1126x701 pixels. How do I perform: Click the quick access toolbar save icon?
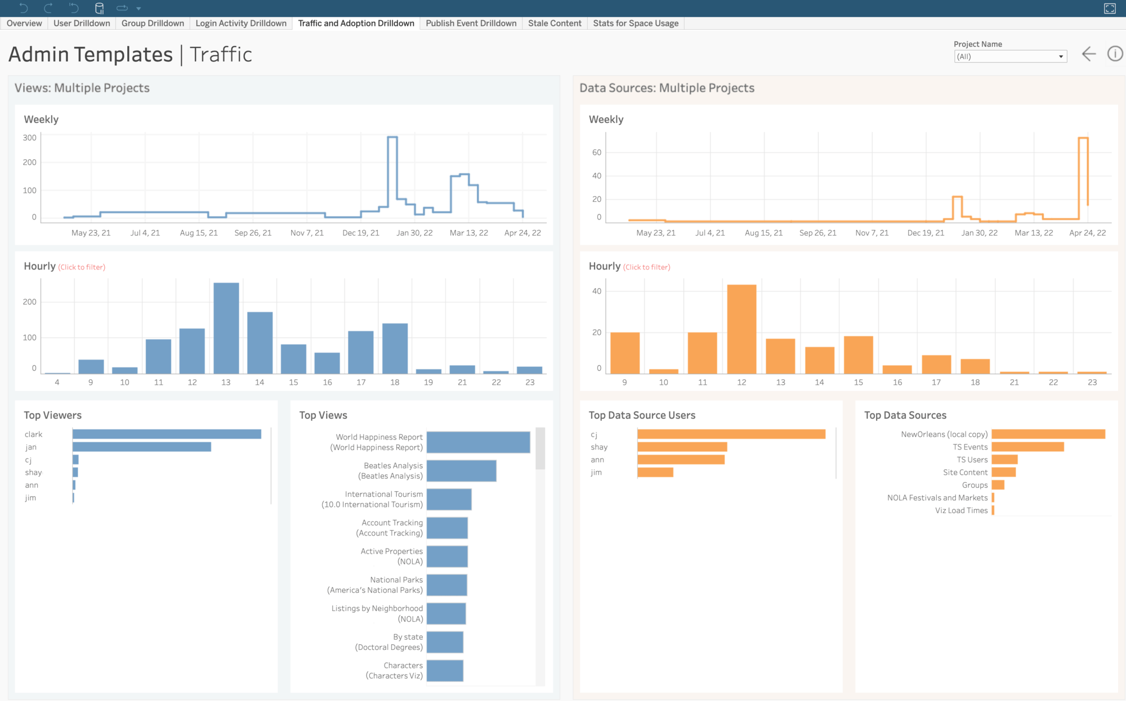[x=98, y=8]
